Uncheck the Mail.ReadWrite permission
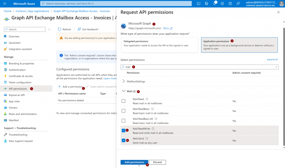This screenshot has height=168, width=285. [124, 131]
